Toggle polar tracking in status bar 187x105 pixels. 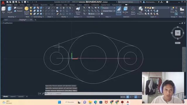pyautogui.click(x=138, y=97)
